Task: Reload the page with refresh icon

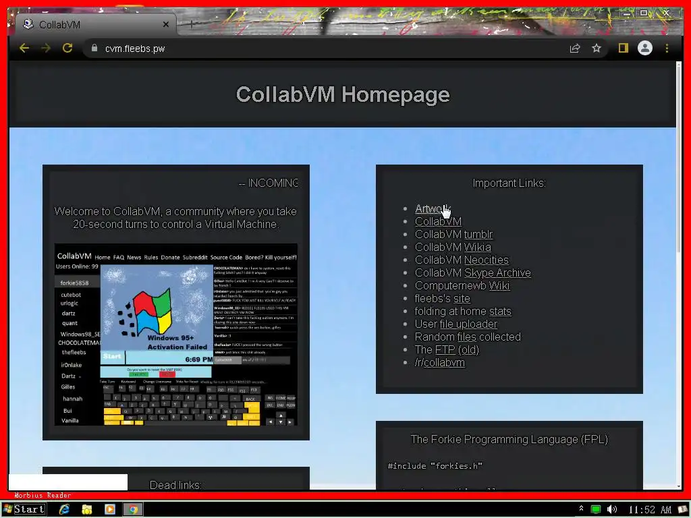Action: pyautogui.click(x=67, y=48)
